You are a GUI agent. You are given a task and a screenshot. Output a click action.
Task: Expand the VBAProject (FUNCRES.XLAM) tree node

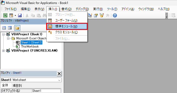click(4, 51)
